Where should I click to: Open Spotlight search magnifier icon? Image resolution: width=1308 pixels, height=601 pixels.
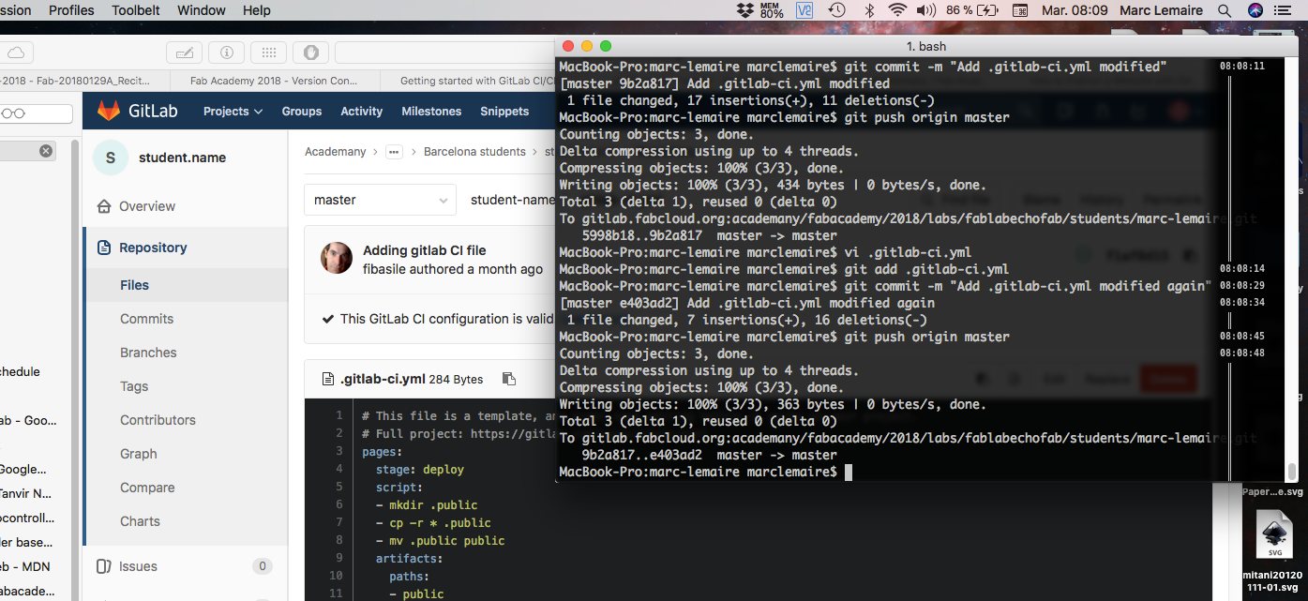(1224, 10)
